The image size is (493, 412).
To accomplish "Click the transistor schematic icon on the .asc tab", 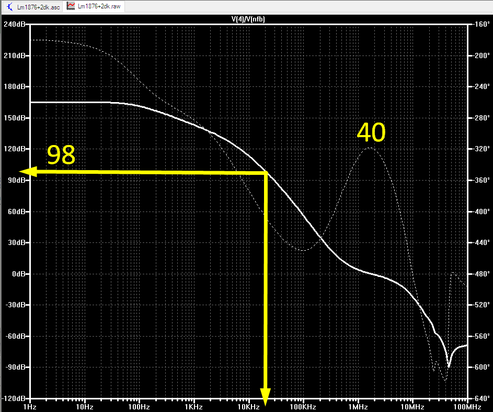I will (10, 7).
